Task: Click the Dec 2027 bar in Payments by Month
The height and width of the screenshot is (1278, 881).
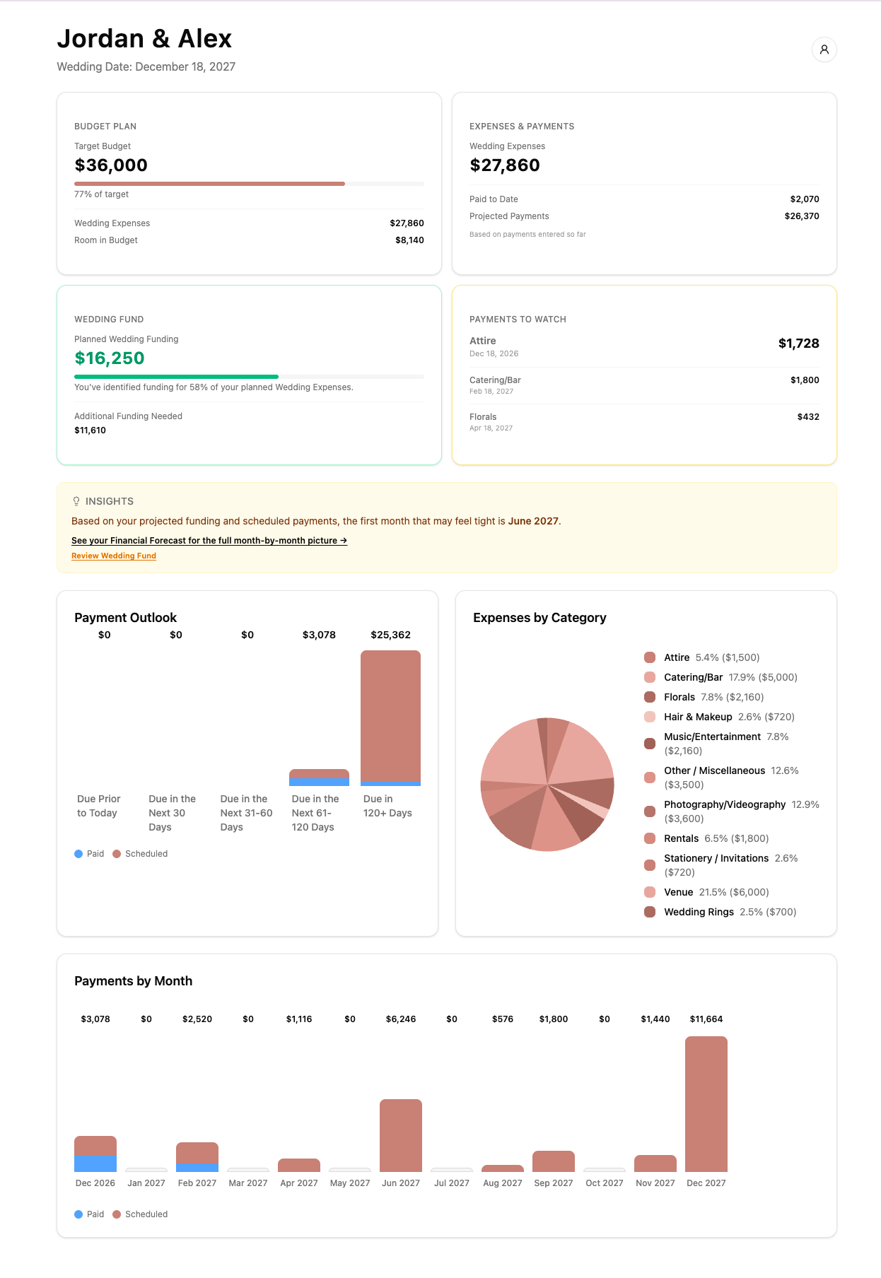Action: pos(706,1104)
